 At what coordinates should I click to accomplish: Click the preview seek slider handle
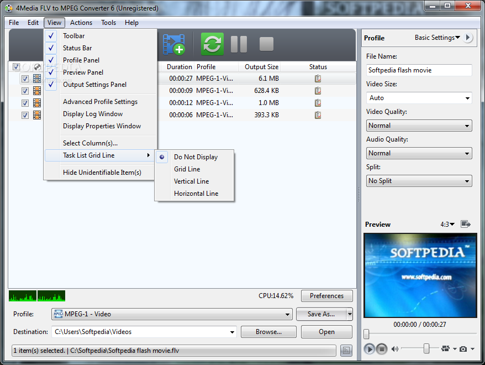[366, 334]
